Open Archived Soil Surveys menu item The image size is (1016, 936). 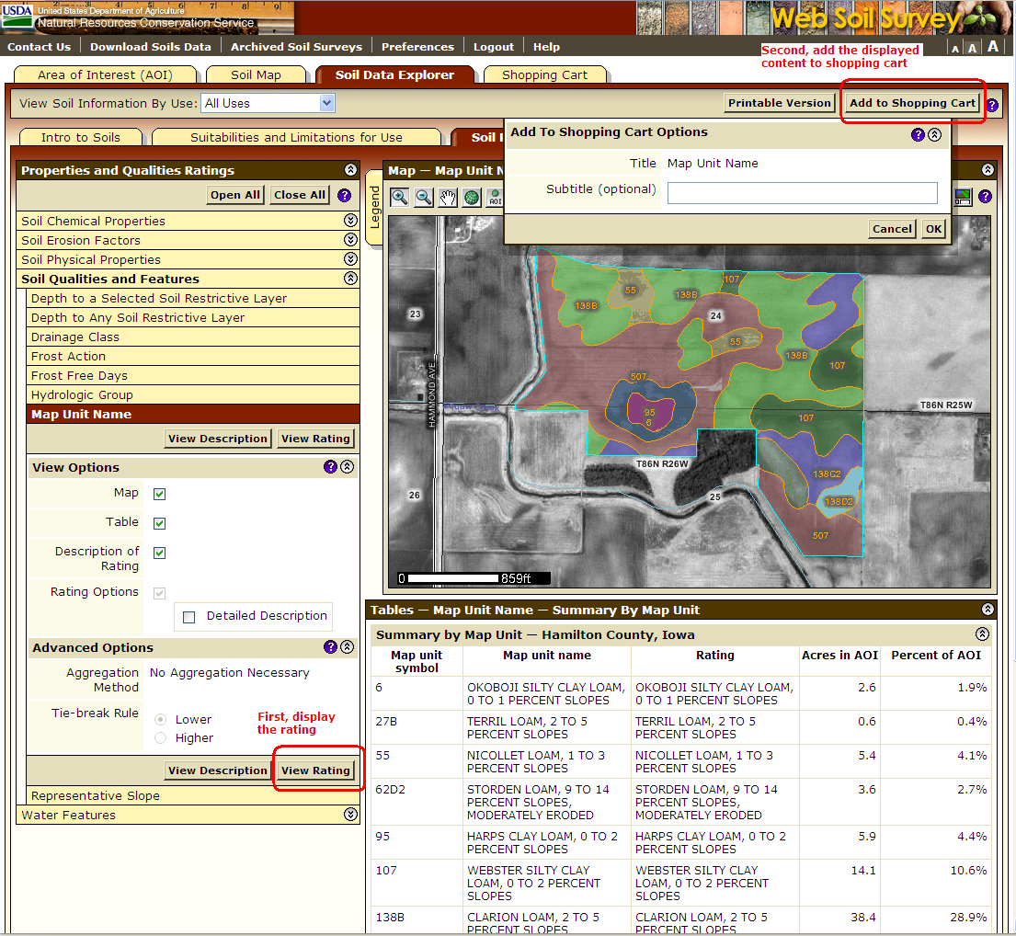296,47
